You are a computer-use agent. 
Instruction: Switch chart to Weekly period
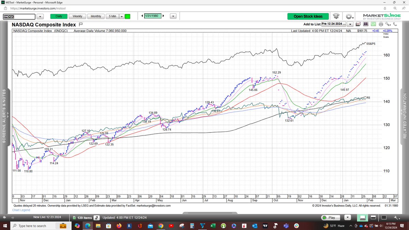tap(77, 16)
